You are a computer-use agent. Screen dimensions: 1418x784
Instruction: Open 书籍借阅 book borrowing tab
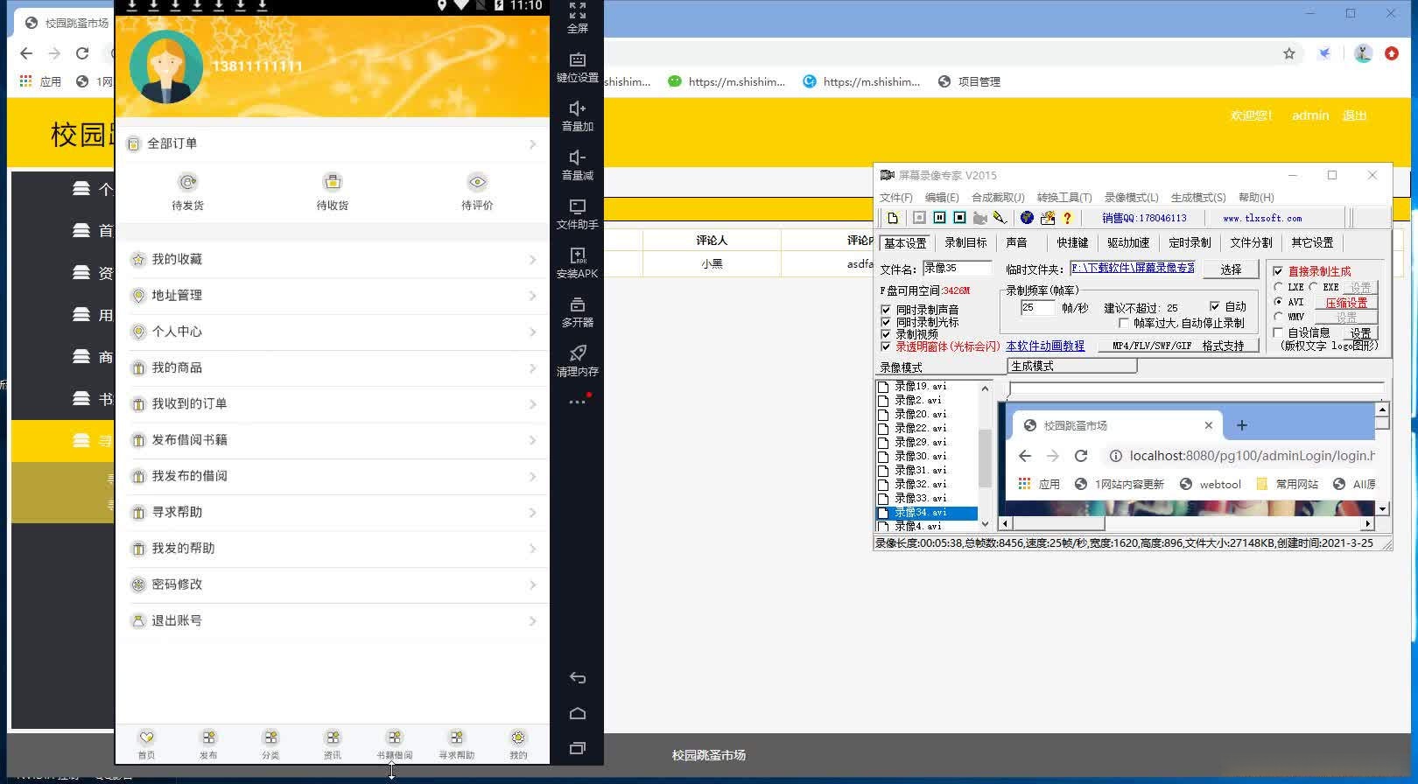tap(395, 745)
